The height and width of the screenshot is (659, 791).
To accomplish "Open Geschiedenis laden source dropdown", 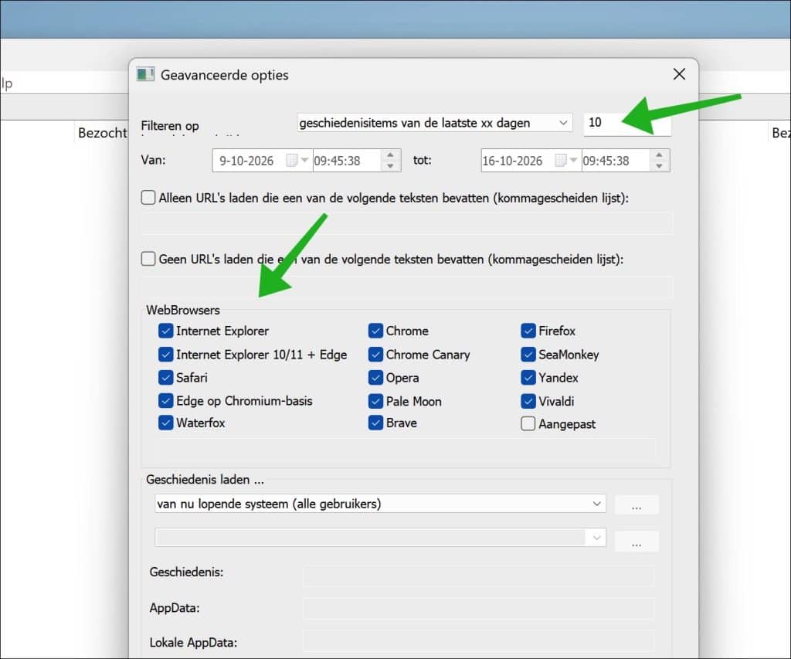I will point(380,504).
